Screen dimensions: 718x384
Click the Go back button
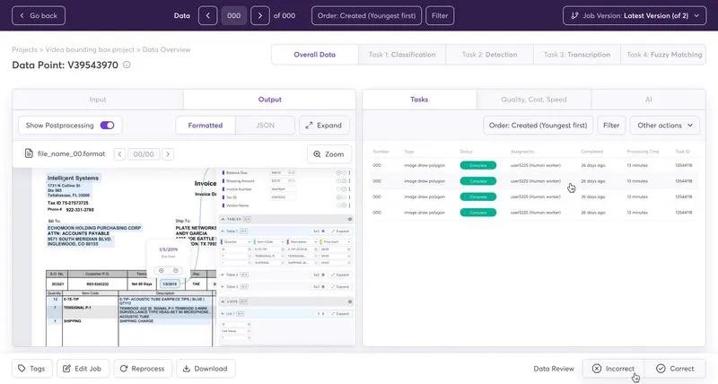[x=38, y=15]
